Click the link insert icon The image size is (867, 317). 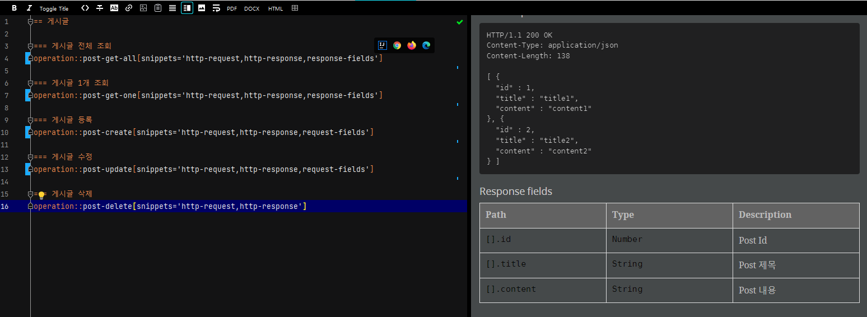[129, 8]
